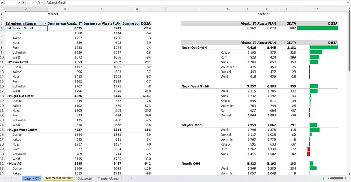Click the Summe von DELTA header cell
Screen dimensions: 351x182
tap(137, 23)
